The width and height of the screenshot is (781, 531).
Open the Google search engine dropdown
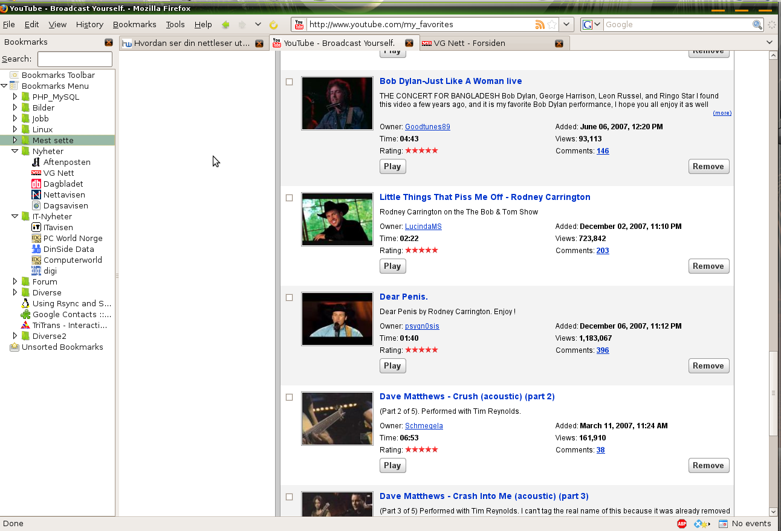pos(597,25)
